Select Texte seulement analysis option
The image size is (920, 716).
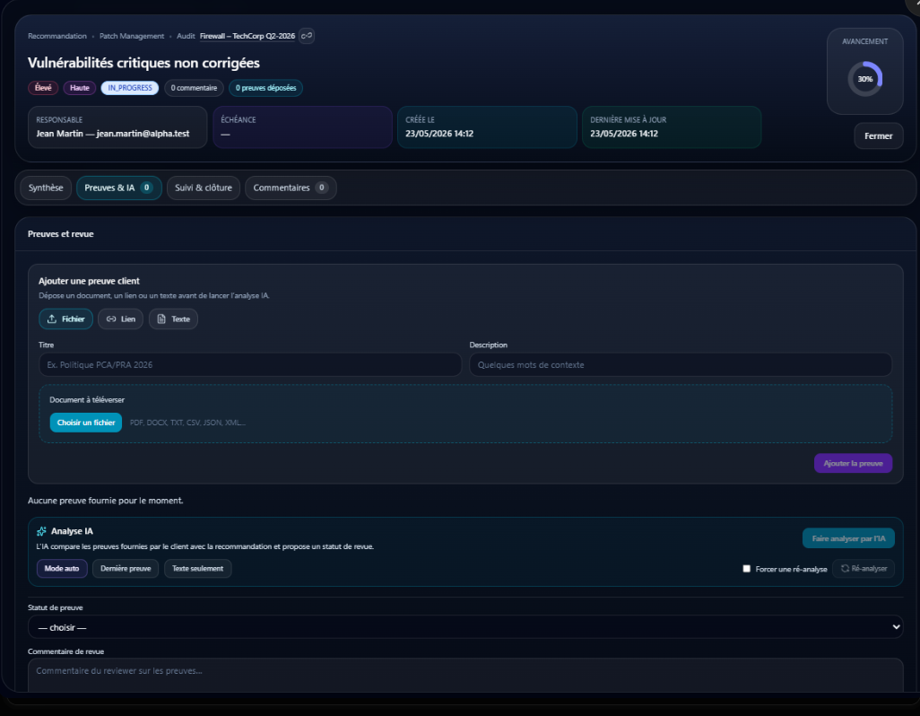click(198, 568)
